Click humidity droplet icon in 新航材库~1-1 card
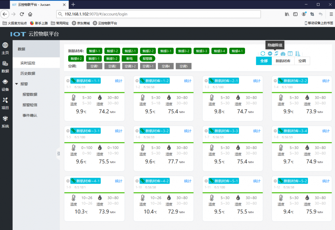Image resolution: width=335 pixels, height=230 pixels. pyautogui.click(x=100, y=97)
